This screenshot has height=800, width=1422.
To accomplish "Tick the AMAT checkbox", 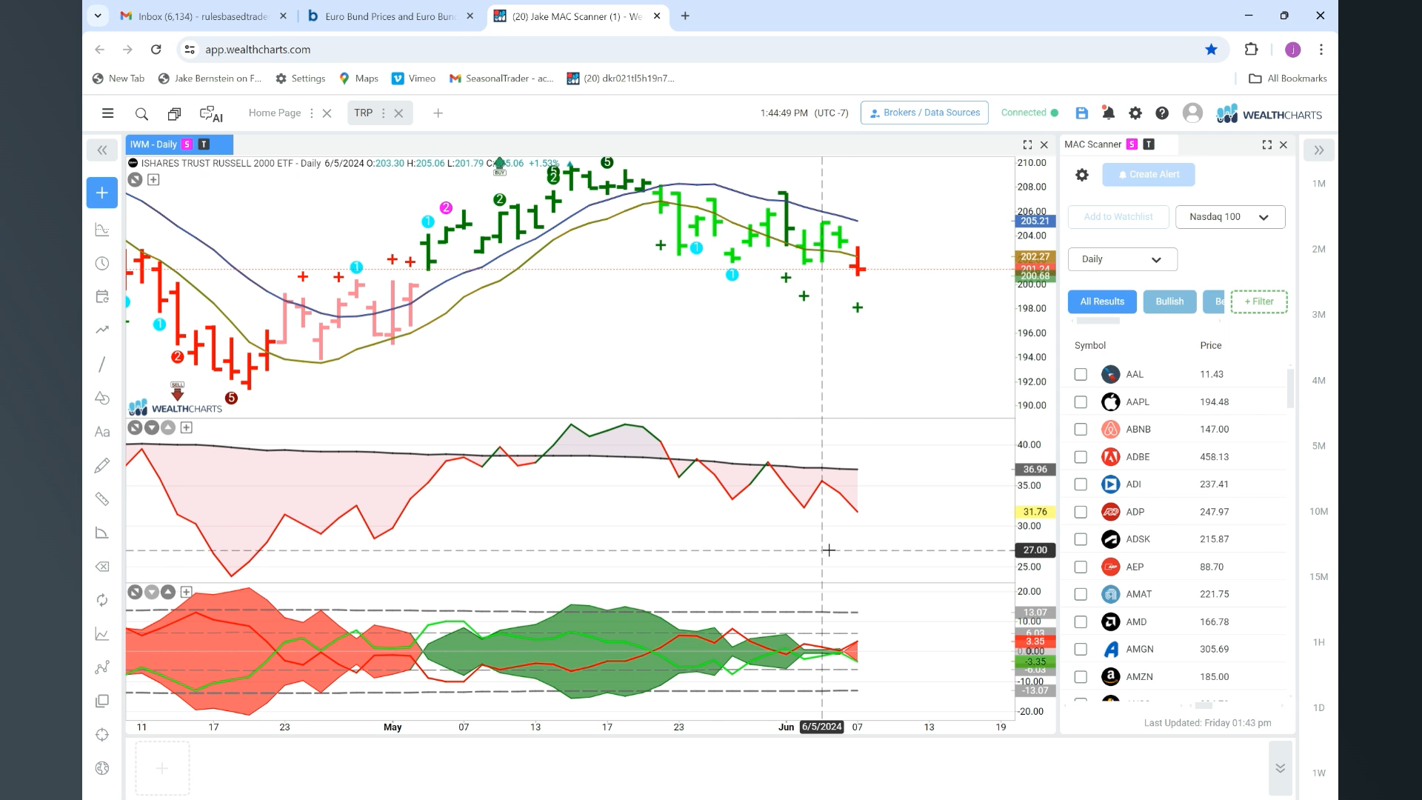I will tap(1081, 594).
